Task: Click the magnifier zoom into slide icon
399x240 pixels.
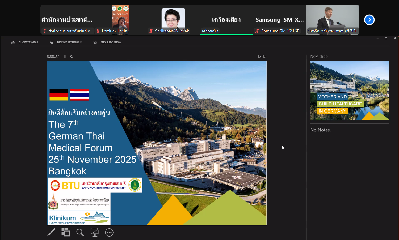Action: tap(80, 232)
